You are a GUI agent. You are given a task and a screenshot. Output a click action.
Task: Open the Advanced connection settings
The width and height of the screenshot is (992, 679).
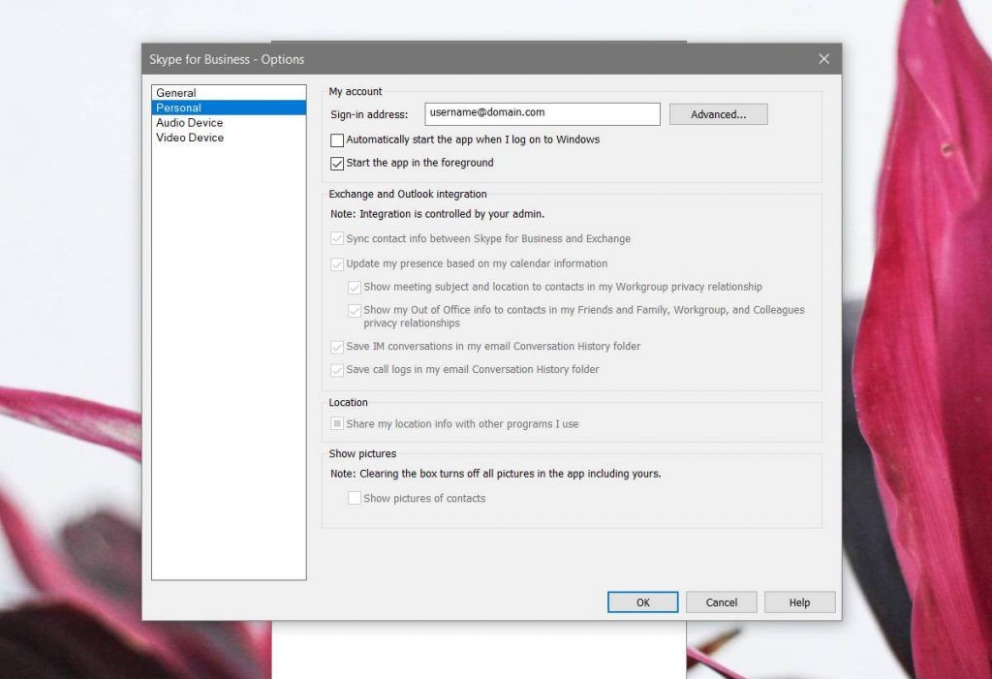click(x=718, y=114)
